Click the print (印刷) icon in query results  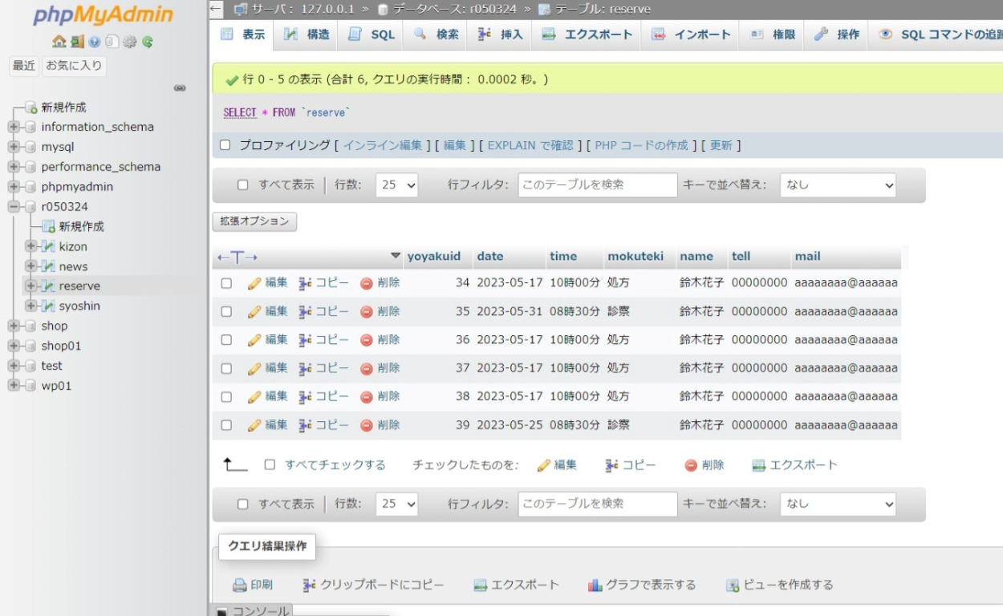point(239,585)
